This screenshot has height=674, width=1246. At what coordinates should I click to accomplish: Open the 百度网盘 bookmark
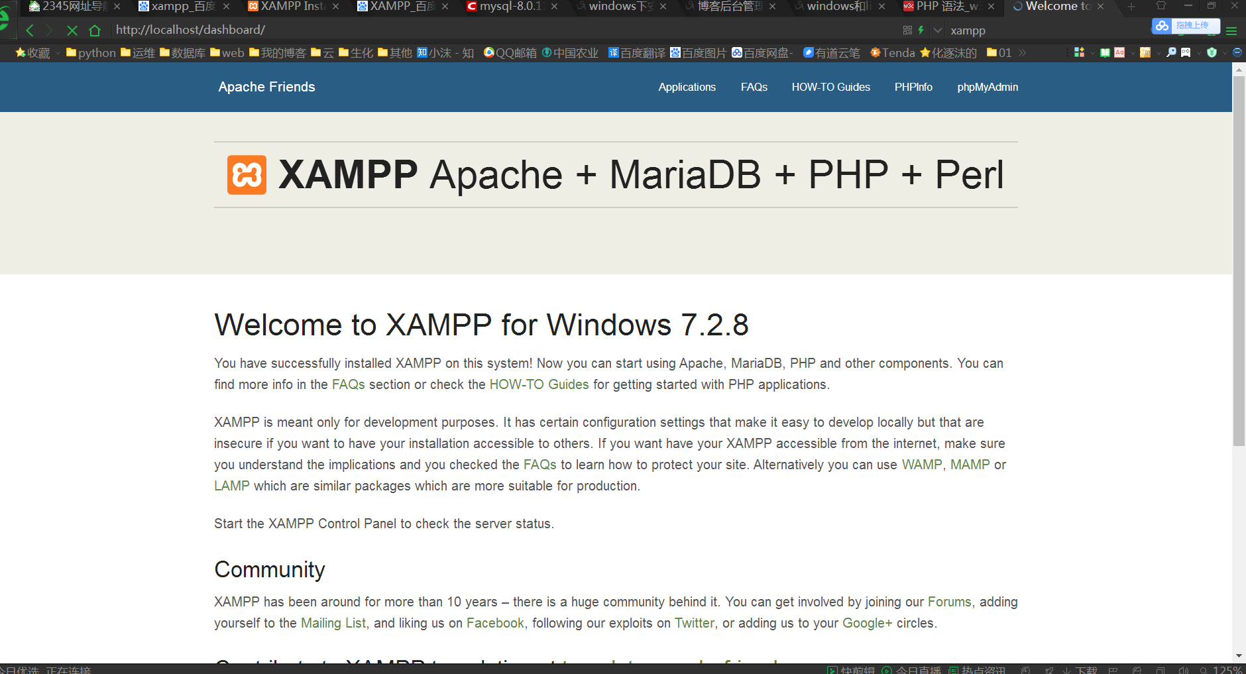click(763, 52)
